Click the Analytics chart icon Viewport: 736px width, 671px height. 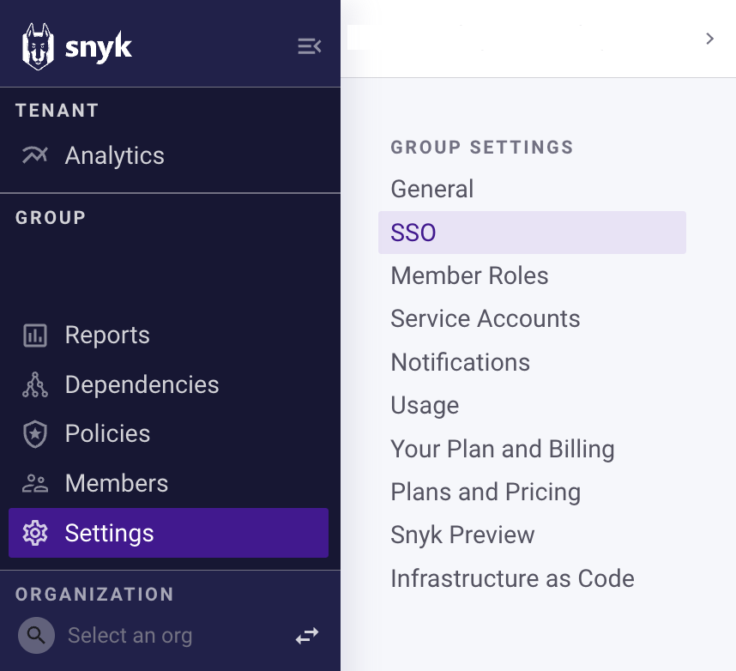click(x=35, y=155)
